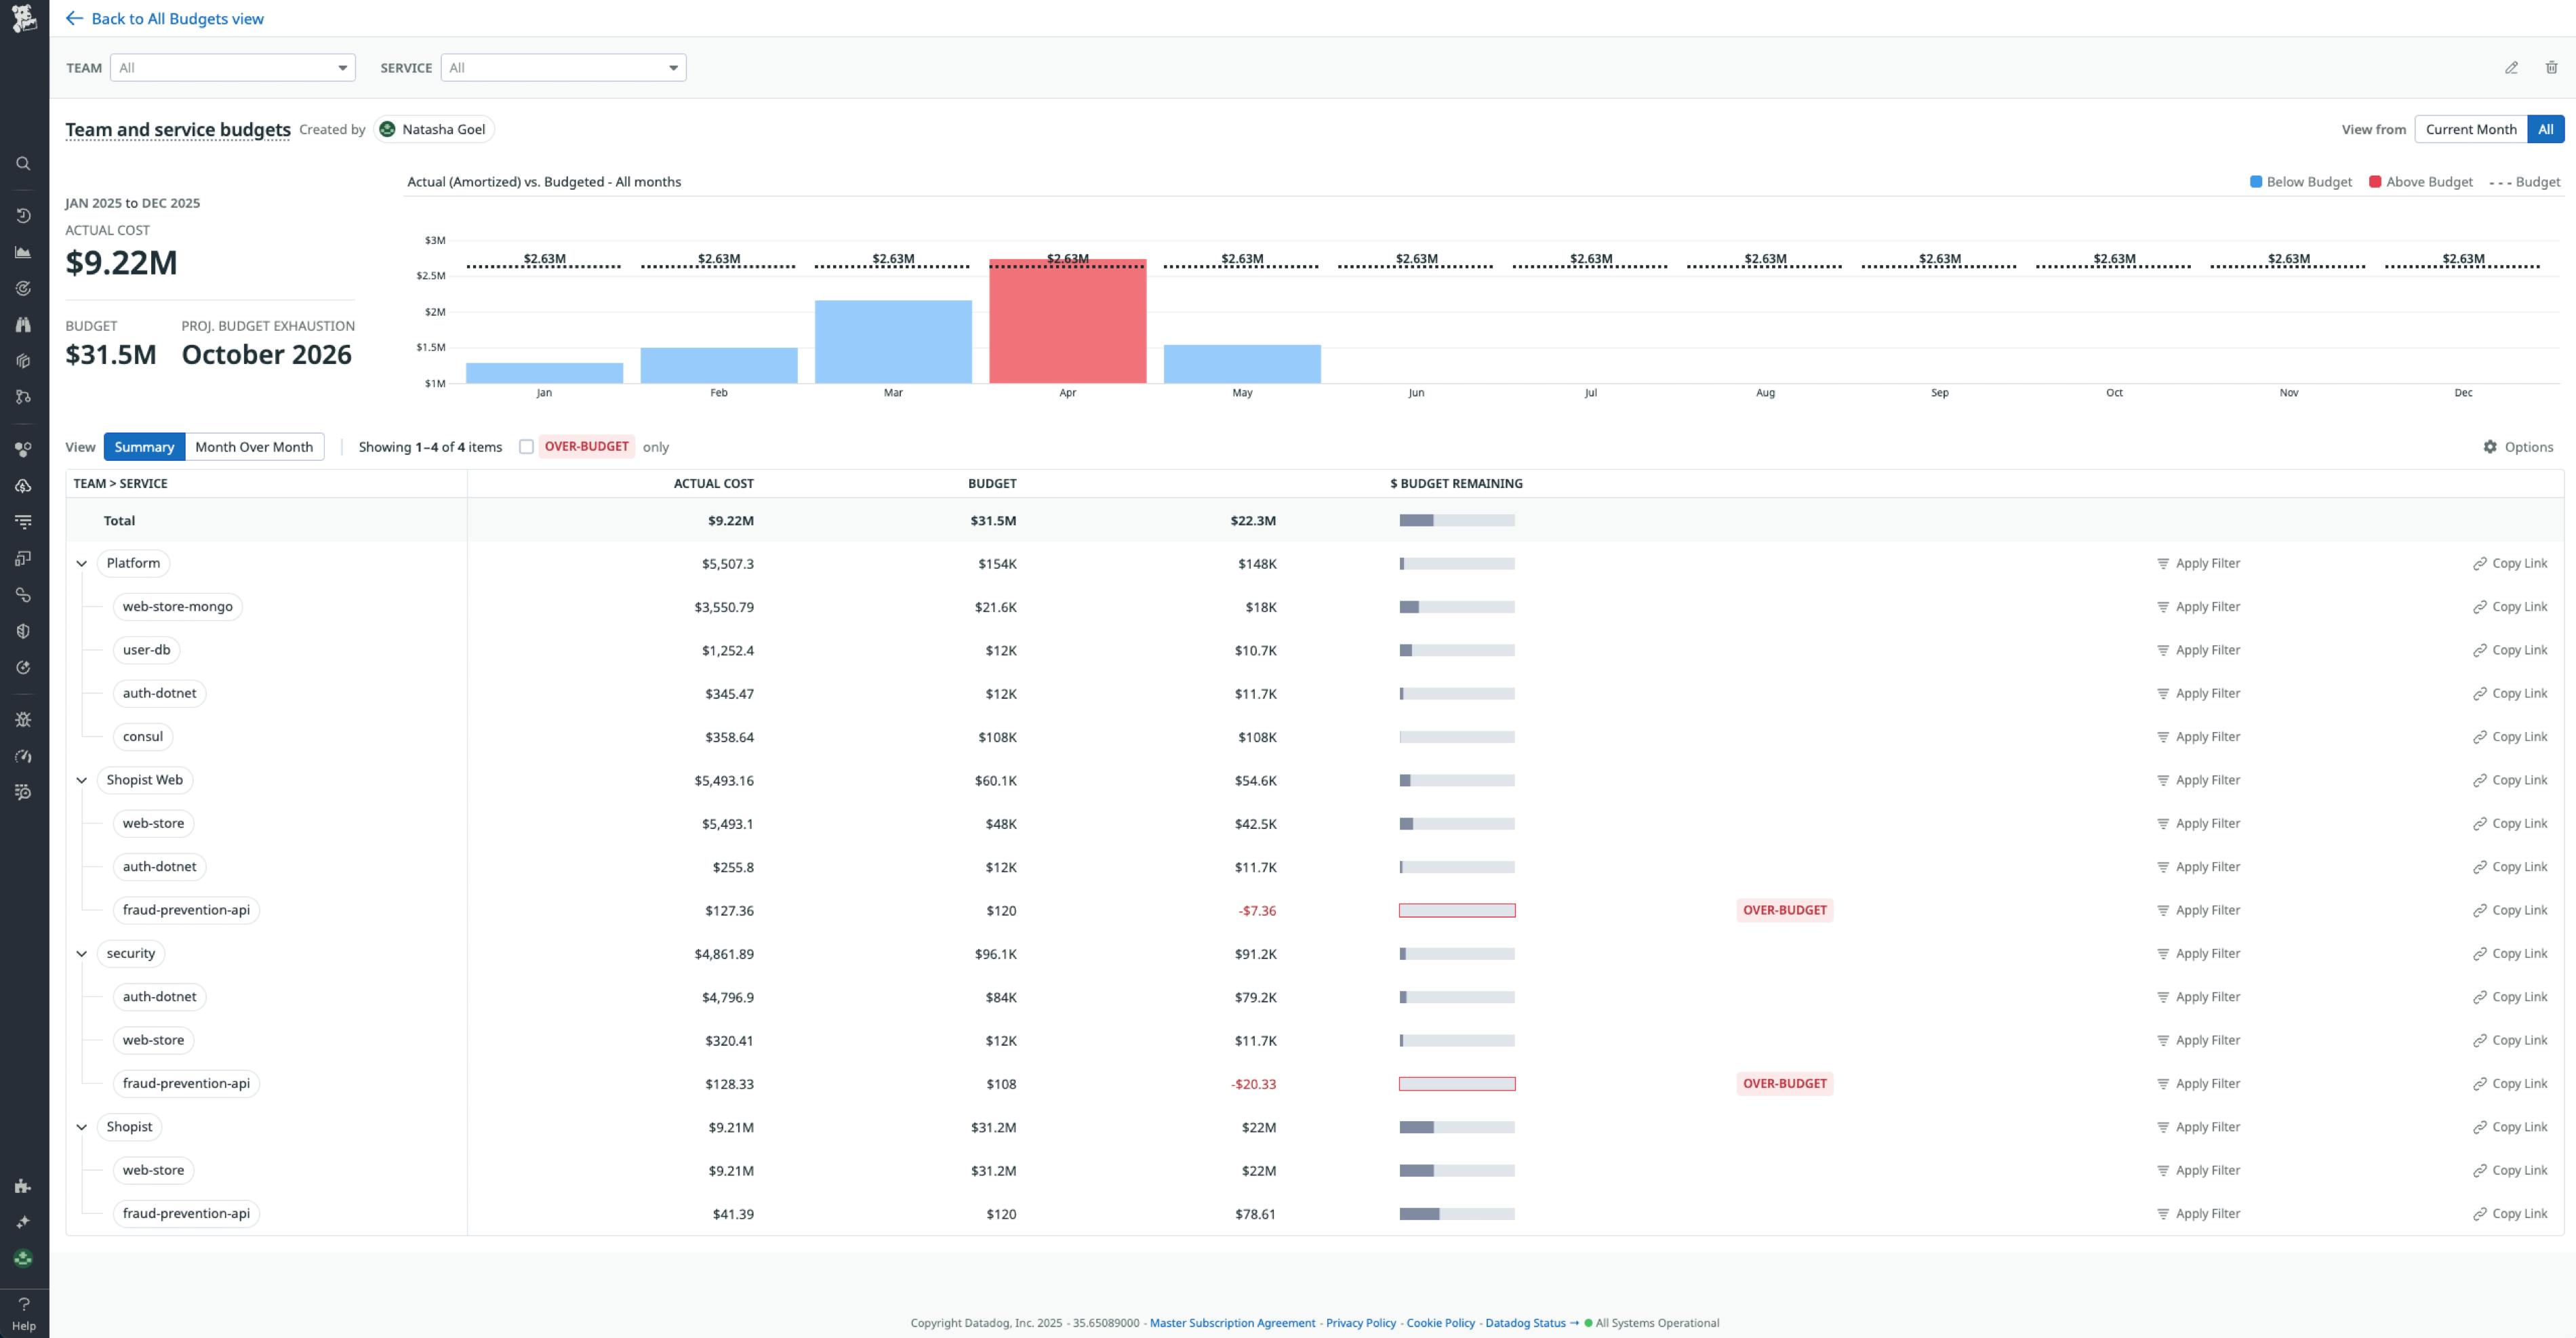Click the pencil edit icon above the chart
This screenshot has height=1338, width=2576.
(2513, 67)
